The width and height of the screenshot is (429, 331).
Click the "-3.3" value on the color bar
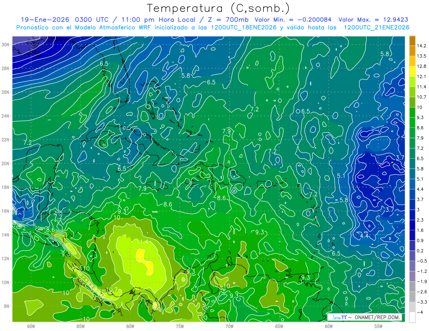(x=421, y=302)
